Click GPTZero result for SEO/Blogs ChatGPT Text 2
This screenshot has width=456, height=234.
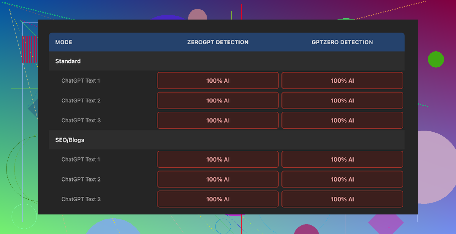(342, 179)
